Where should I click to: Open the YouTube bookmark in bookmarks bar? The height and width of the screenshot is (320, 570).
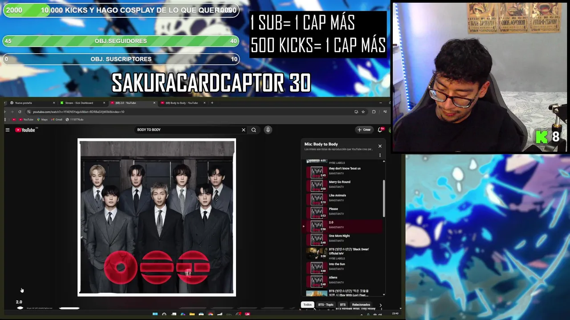(26, 120)
